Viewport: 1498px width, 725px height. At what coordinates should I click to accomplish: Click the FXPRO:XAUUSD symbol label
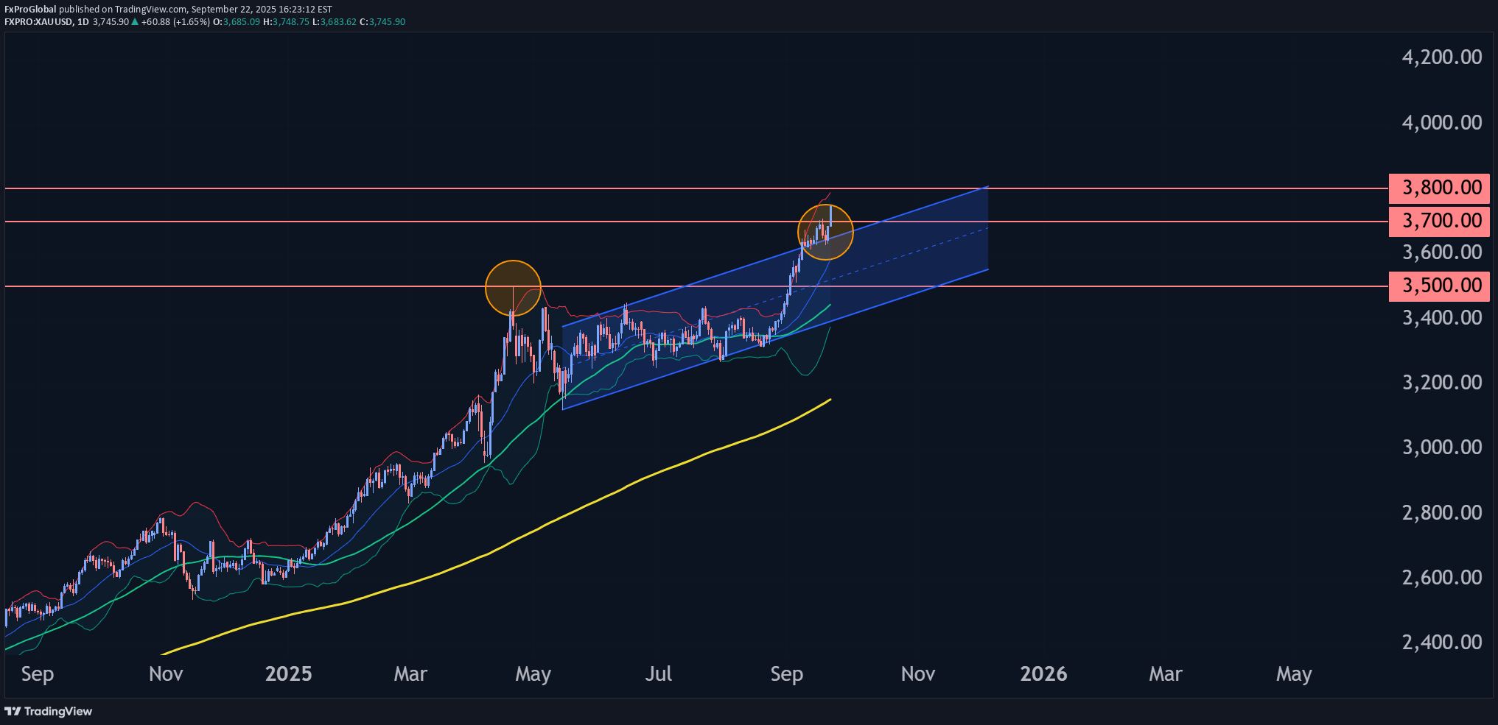tap(38, 22)
